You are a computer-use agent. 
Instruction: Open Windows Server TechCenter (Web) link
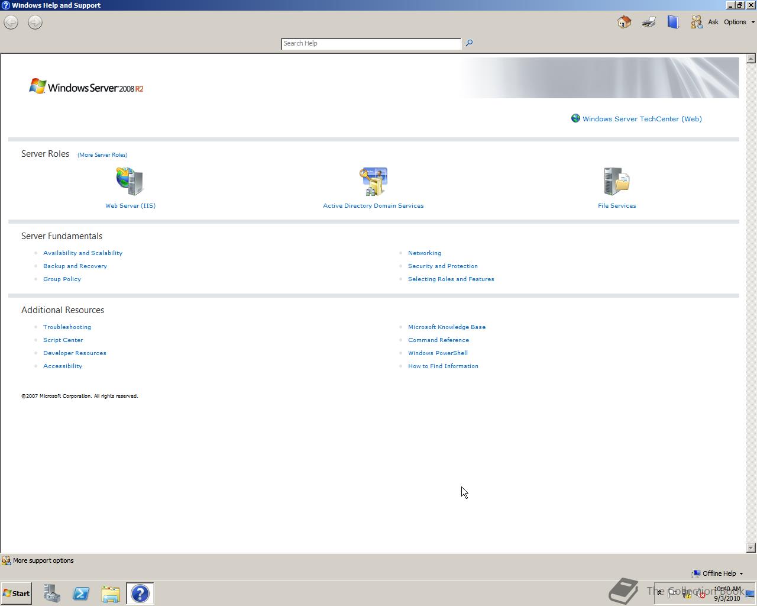tap(642, 119)
